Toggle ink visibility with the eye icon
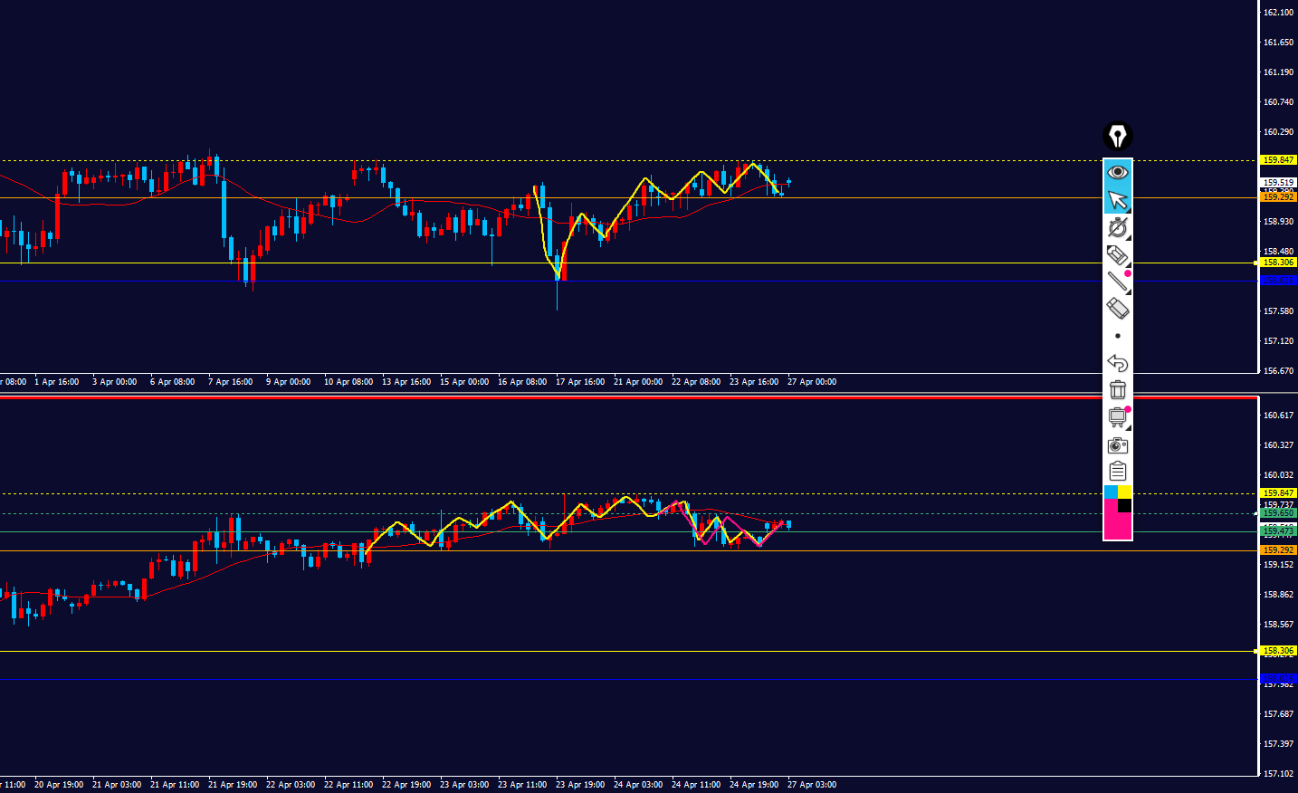The image size is (1298, 793). tap(1117, 172)
